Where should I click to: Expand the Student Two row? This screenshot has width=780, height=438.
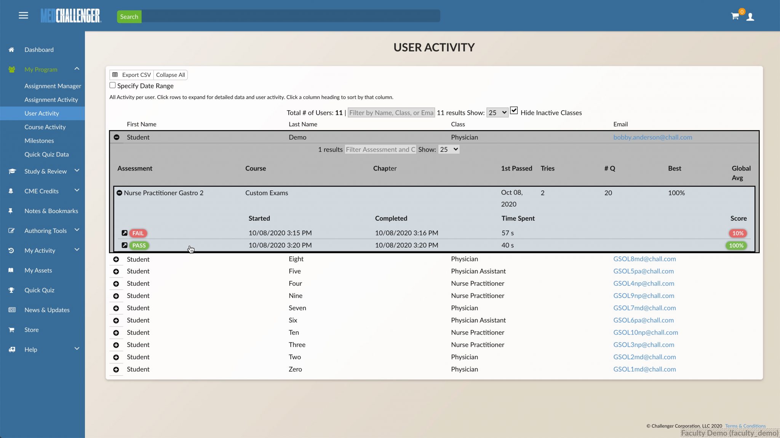point(116,357)
